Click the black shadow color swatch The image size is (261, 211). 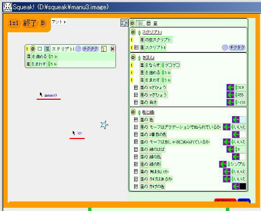(242, 186)
